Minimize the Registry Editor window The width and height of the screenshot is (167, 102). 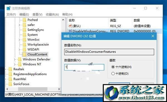(134, 8)
